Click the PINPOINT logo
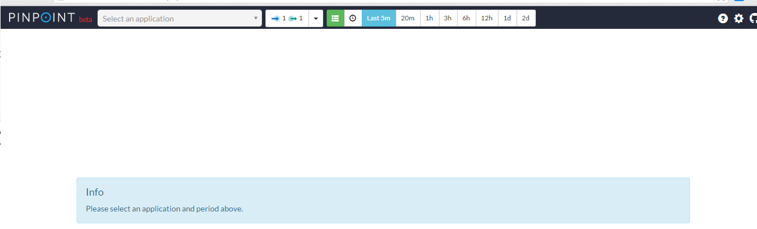This screenshot has width=757, height=229. pyautogui.click(x=42, y=18)
